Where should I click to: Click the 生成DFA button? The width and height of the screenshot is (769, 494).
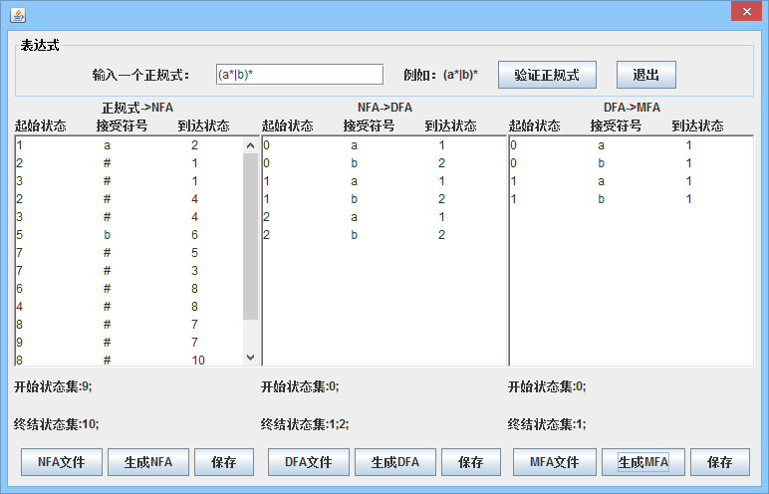395,461
